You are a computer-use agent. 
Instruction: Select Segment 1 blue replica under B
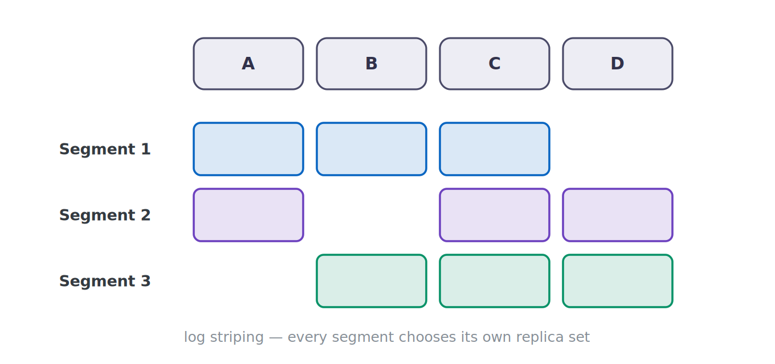pyautogui.click(x=372, y=149)
